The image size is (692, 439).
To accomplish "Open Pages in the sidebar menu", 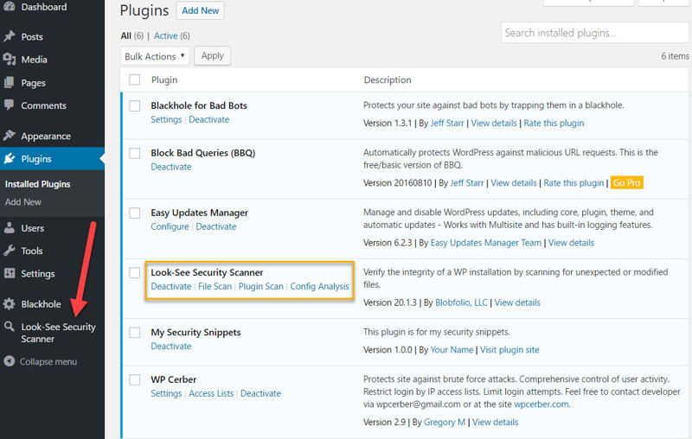I will [33, 83].
